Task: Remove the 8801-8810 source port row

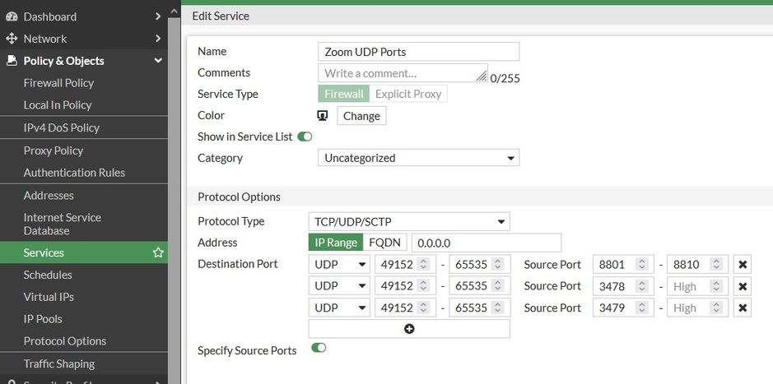Action: (x=743, y=265)
